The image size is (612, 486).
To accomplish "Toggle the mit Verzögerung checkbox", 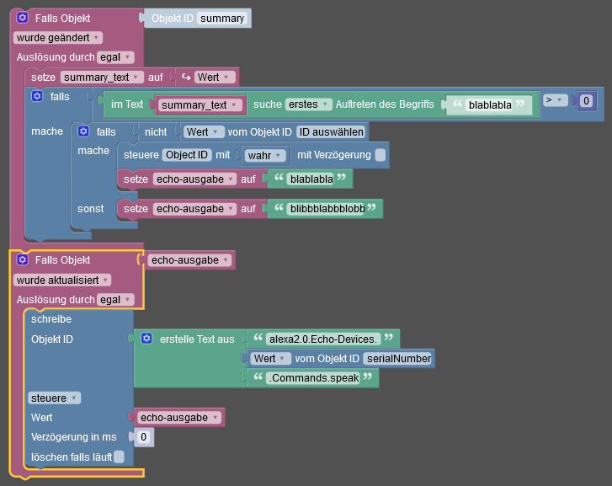I will point(381,155).
